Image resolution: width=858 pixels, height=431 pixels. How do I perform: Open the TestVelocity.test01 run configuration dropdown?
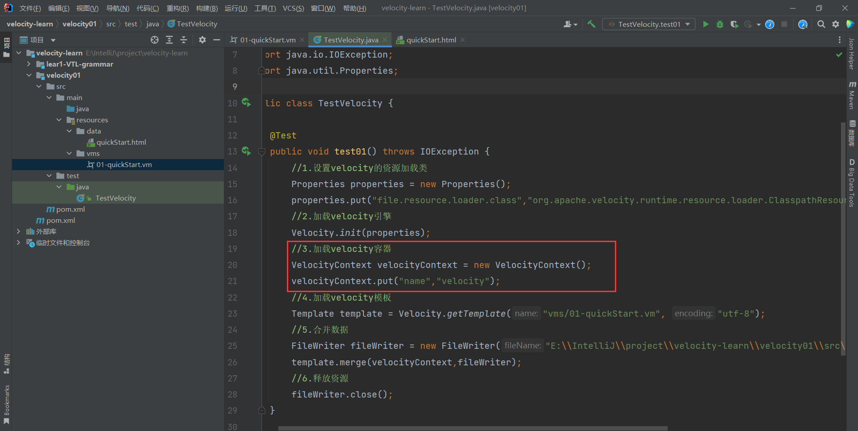pyautogui.click(x=649, y=24)
